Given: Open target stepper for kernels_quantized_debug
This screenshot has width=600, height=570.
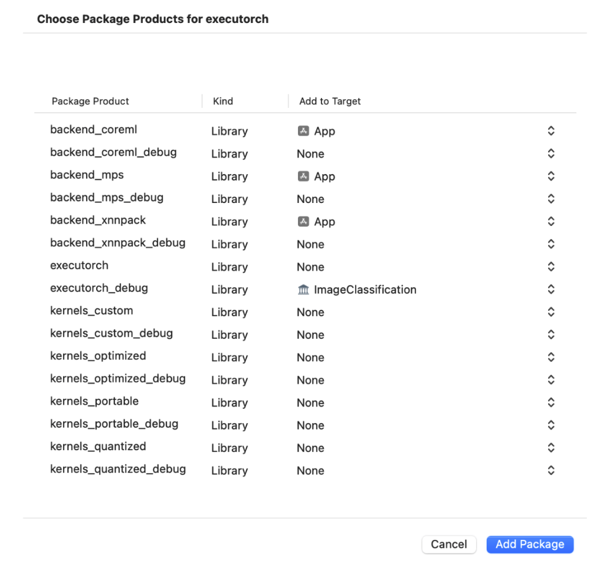Looking at the screenshot, I should pyautogui.click(x=550, y=470).
